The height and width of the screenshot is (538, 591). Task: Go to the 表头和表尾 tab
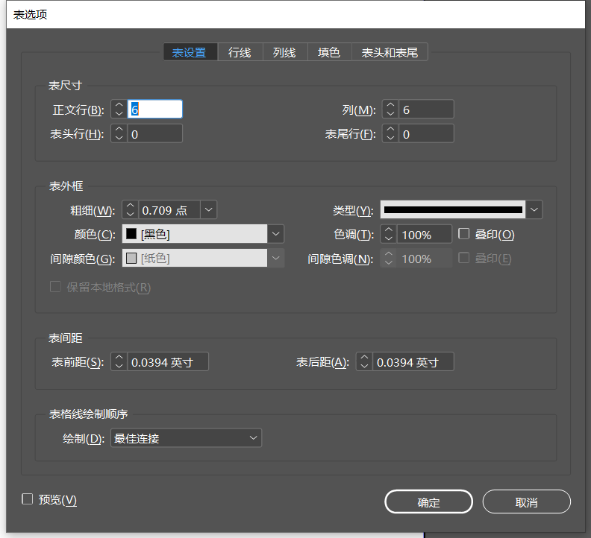pyautogui.click(x=390, y=52)
